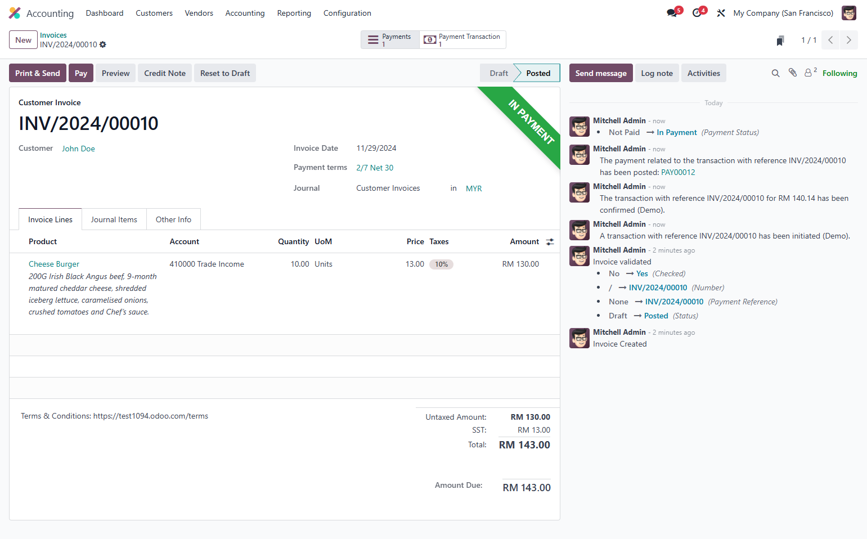Select the Invoice Lines tab
Screen dimensions: 867x539
click(50, 219)
